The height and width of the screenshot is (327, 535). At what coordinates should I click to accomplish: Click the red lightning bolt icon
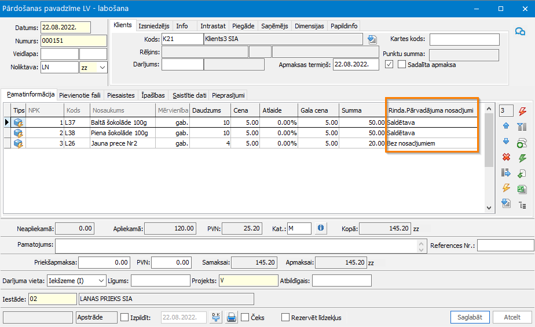[522, 111]
